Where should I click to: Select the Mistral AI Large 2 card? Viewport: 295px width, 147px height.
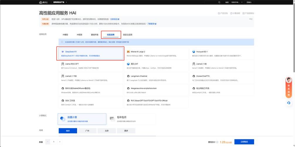156,53
